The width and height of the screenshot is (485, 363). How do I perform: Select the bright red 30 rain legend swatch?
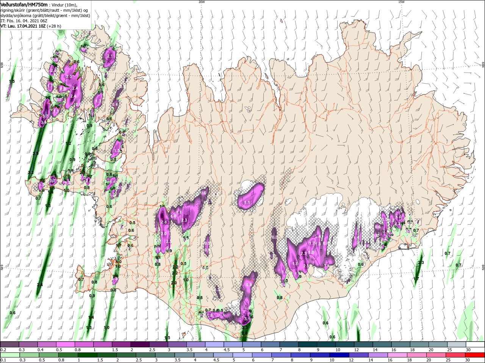pyautogui.click(x=475, y=355)
